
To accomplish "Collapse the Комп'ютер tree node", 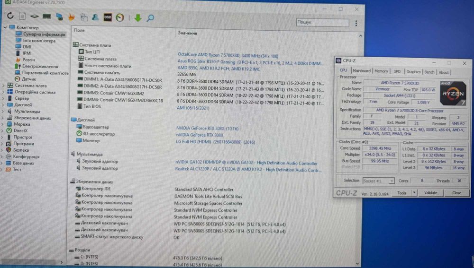I will pos(5,27).
